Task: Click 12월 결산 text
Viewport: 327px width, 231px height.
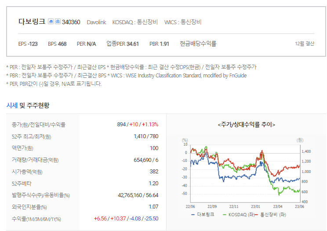Action: [x=305, y=44]
